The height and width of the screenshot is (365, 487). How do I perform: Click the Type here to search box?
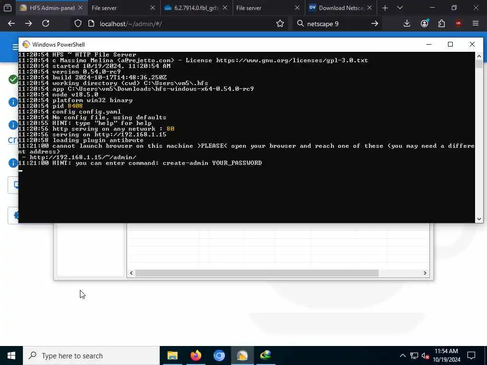coord(91,355)
